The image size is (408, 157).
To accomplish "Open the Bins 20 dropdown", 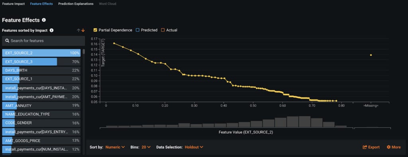I will pyautogui.click(x=146, y=147).
